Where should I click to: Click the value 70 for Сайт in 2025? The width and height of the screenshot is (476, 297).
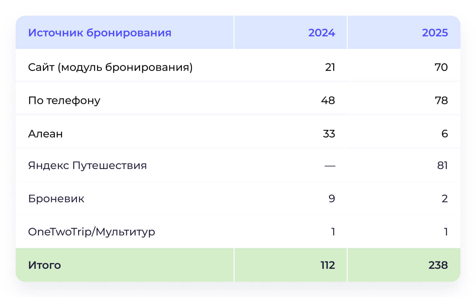[x=441, y=67]
